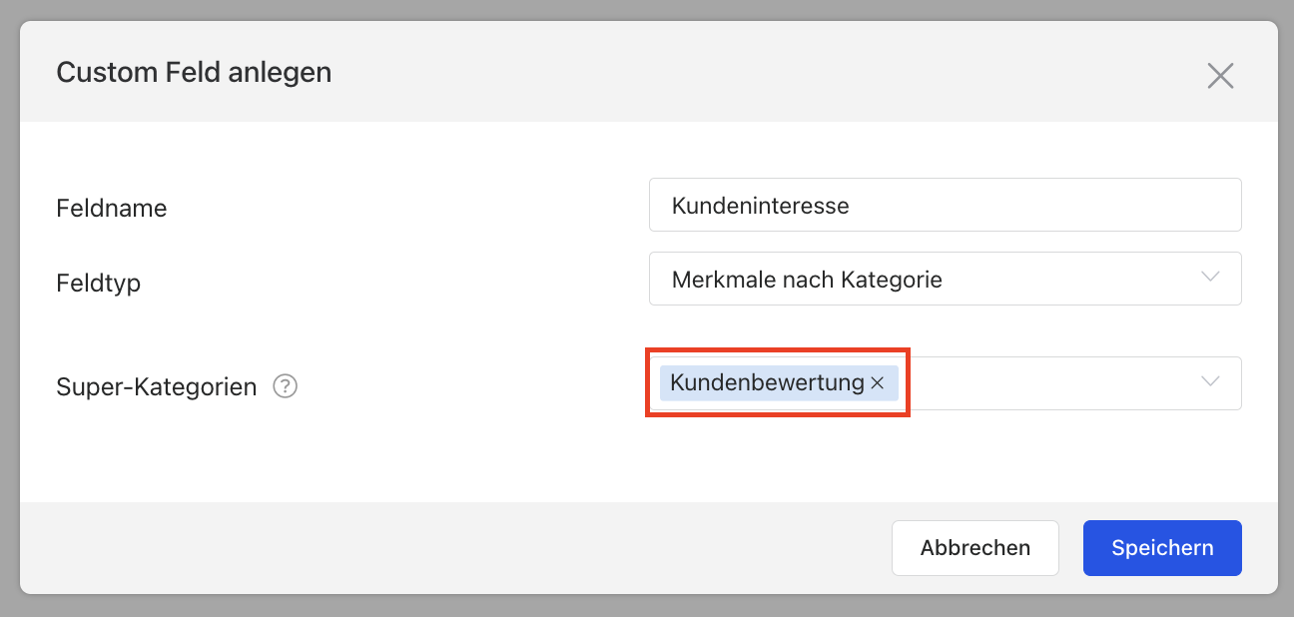The height and width of the screenshot is (617, 1294).
Task: Save with the Speichern button
Action: [1162, 548]
